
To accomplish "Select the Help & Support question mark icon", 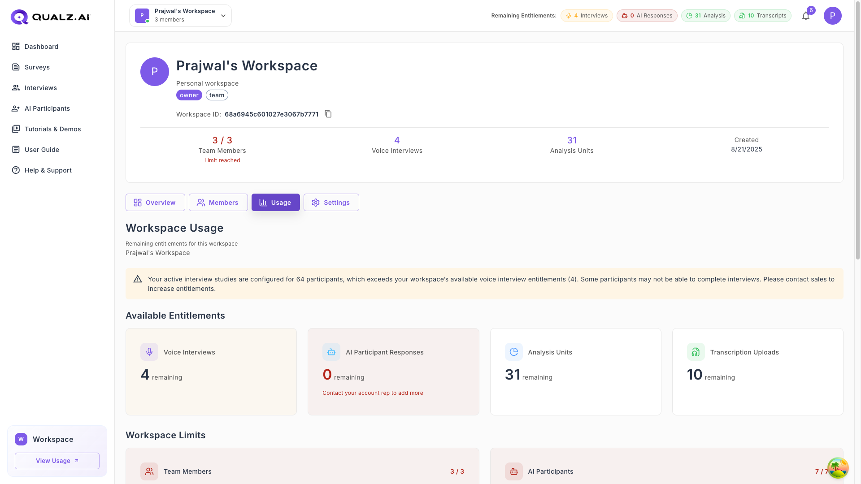I will point(16,170).
